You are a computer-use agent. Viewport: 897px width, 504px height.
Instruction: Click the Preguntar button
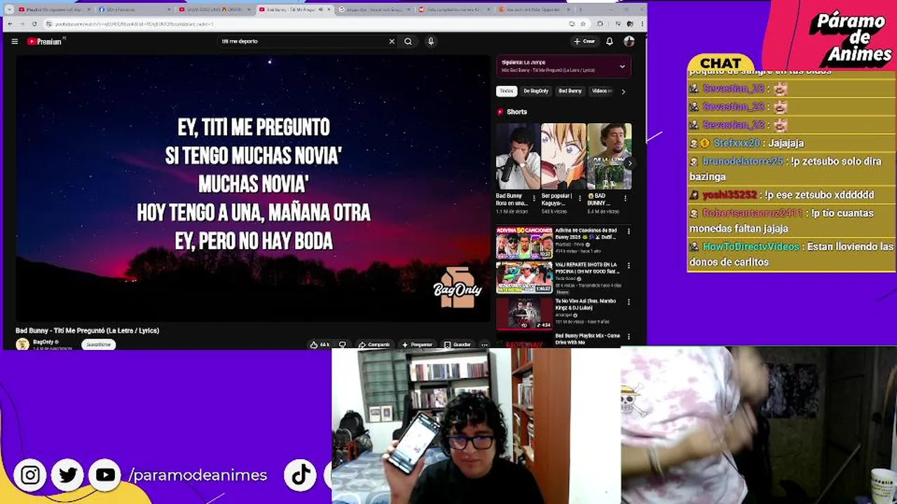(417, 344)
